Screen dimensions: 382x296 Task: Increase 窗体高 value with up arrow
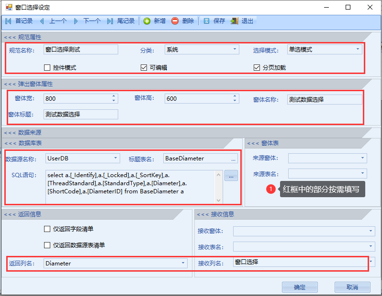pyautogui.click(x=235, y=96)
